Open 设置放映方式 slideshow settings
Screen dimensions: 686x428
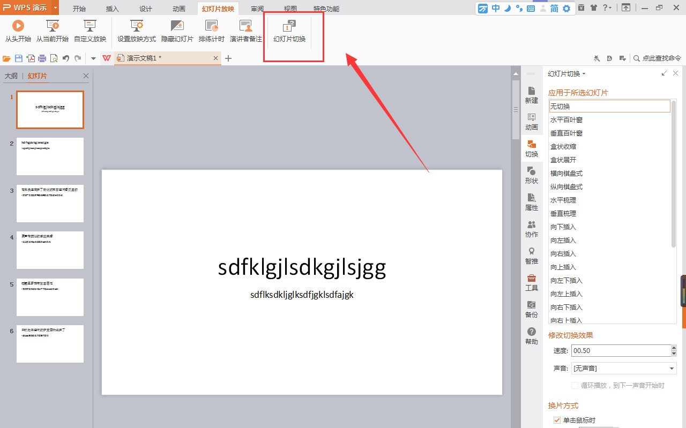[x=137, y=31]
